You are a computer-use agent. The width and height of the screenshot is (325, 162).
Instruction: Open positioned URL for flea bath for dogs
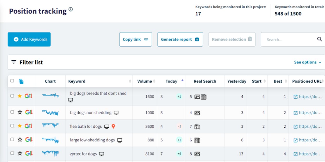308,126
